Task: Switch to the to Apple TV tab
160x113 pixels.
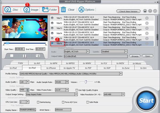Action: click(69, 68)
